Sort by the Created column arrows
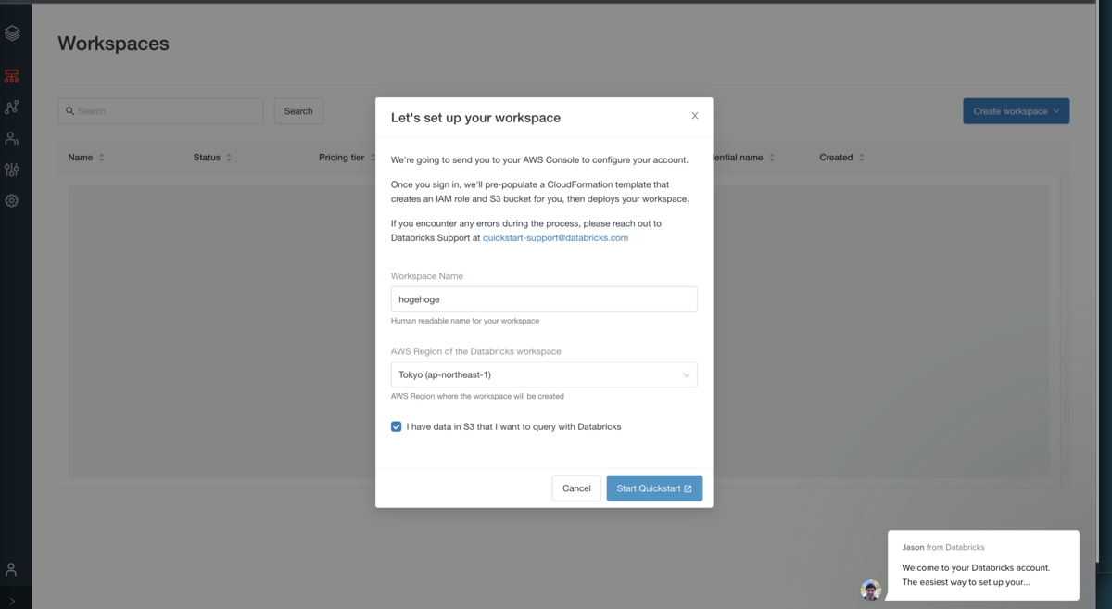 pyautogui.click(x=862, y=158)
